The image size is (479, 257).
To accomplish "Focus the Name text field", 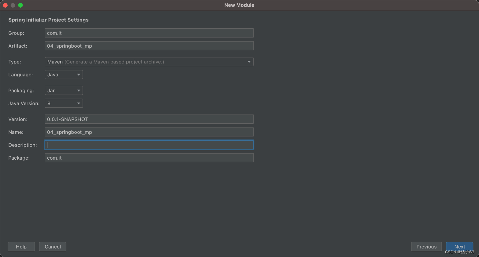I will tap(149, 132).
